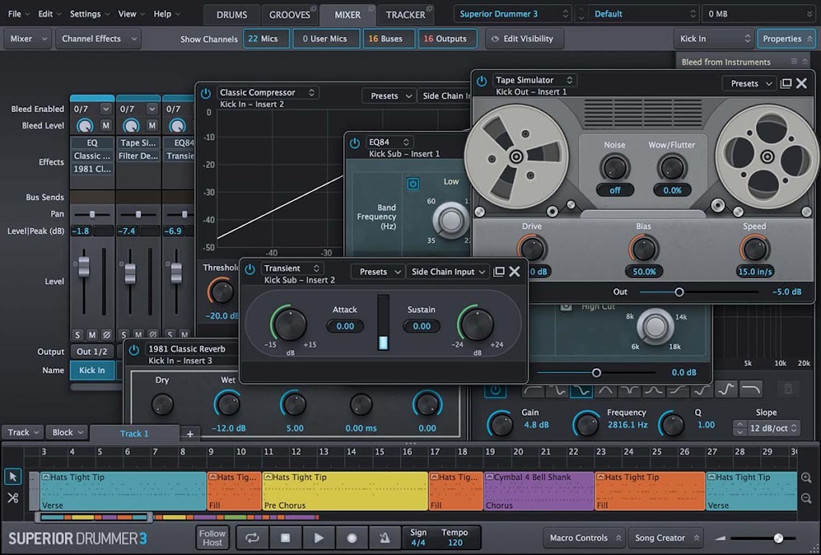Open the File menu
This screenshot has width=821, height=555.
[19, 14]
